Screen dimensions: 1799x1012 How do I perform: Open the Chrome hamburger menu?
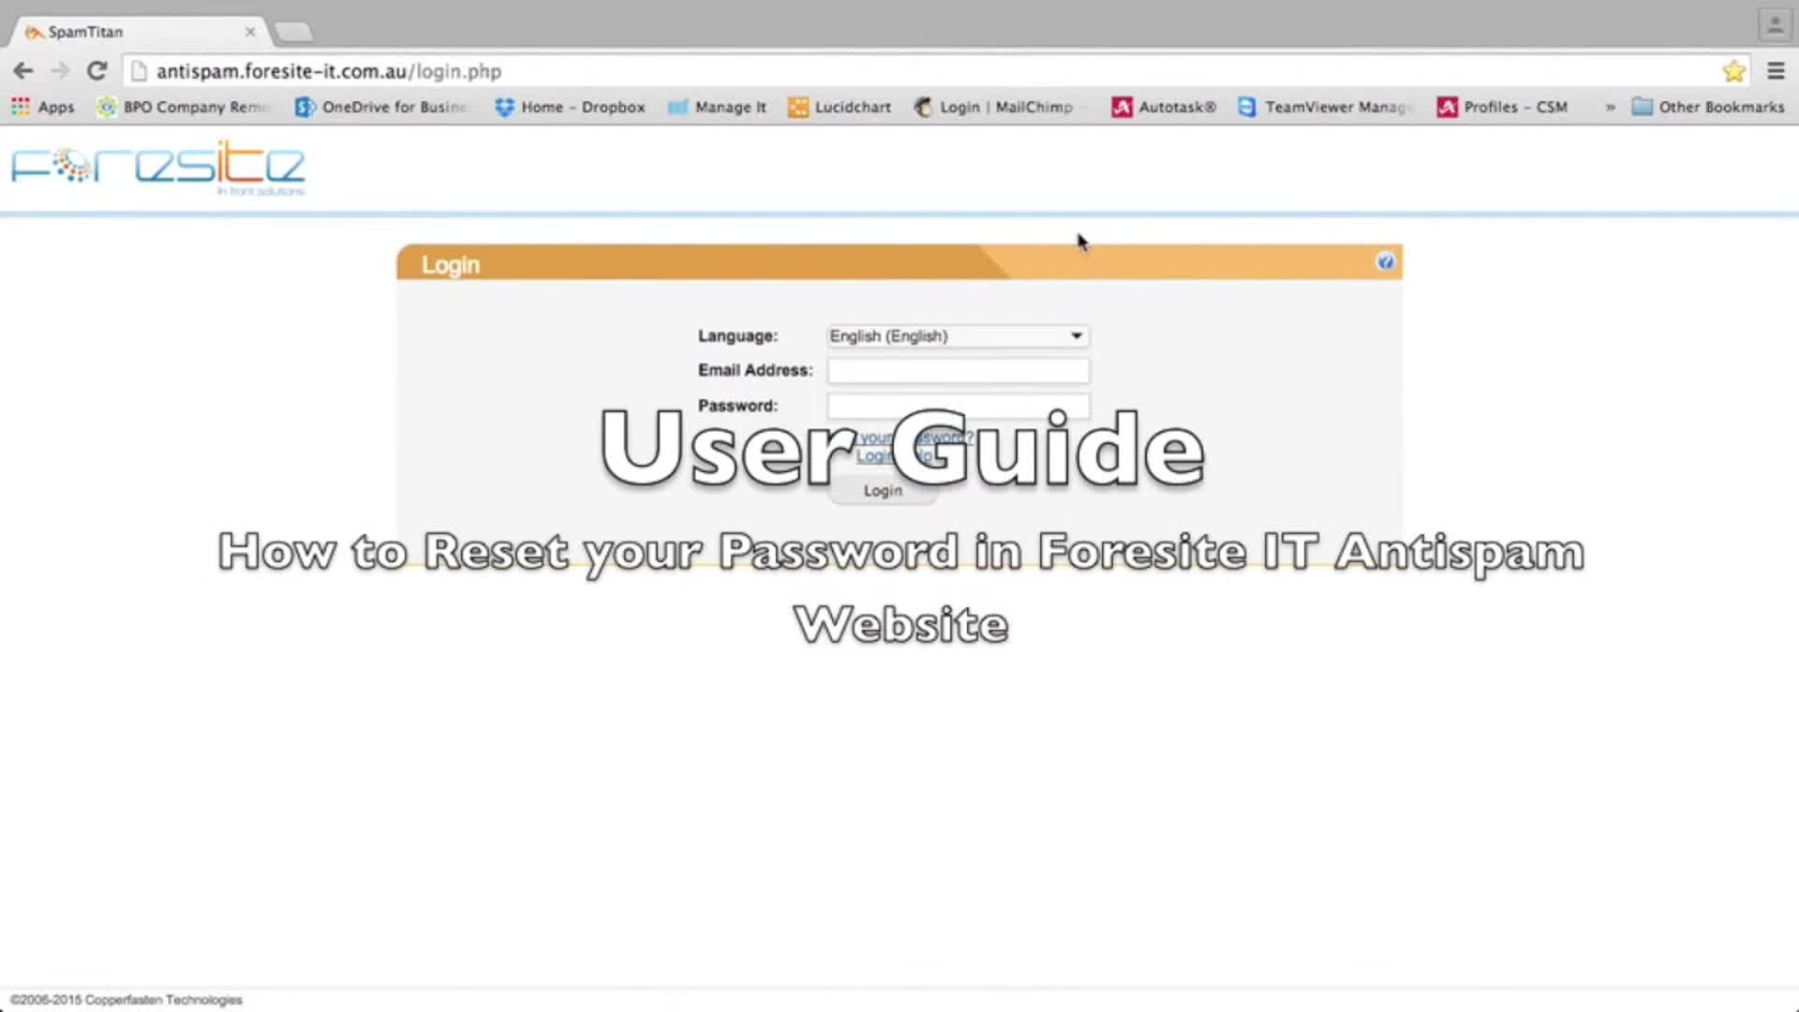pyautogui.click(x=1776, y=71)
